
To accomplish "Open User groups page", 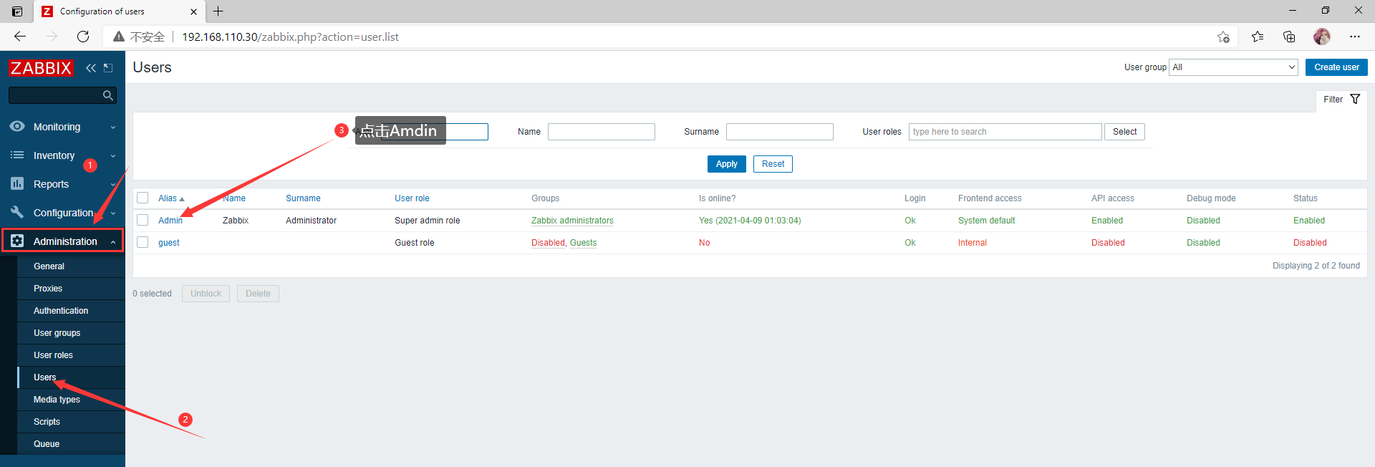I will click(x=57, y=333).
